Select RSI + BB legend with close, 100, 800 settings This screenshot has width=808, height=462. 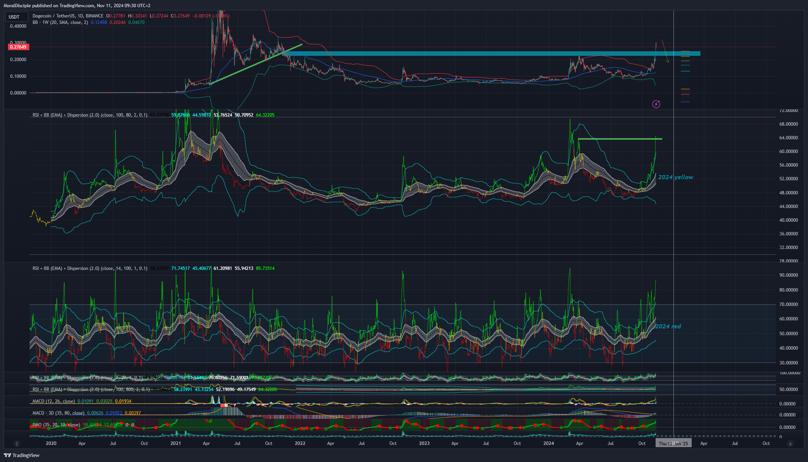[x=91, y=389]
